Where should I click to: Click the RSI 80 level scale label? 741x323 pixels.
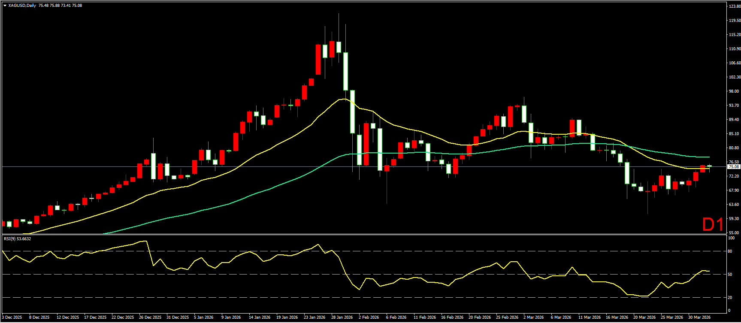tap(730, 251)
